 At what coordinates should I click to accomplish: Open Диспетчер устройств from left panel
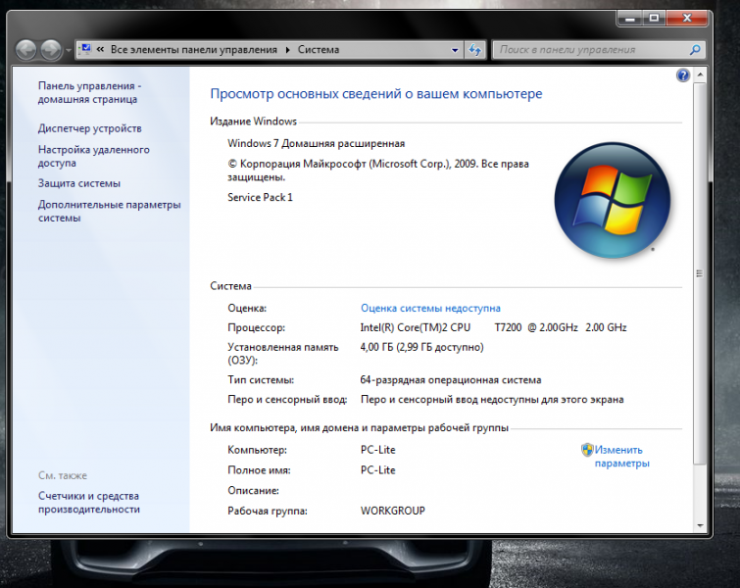90,128
